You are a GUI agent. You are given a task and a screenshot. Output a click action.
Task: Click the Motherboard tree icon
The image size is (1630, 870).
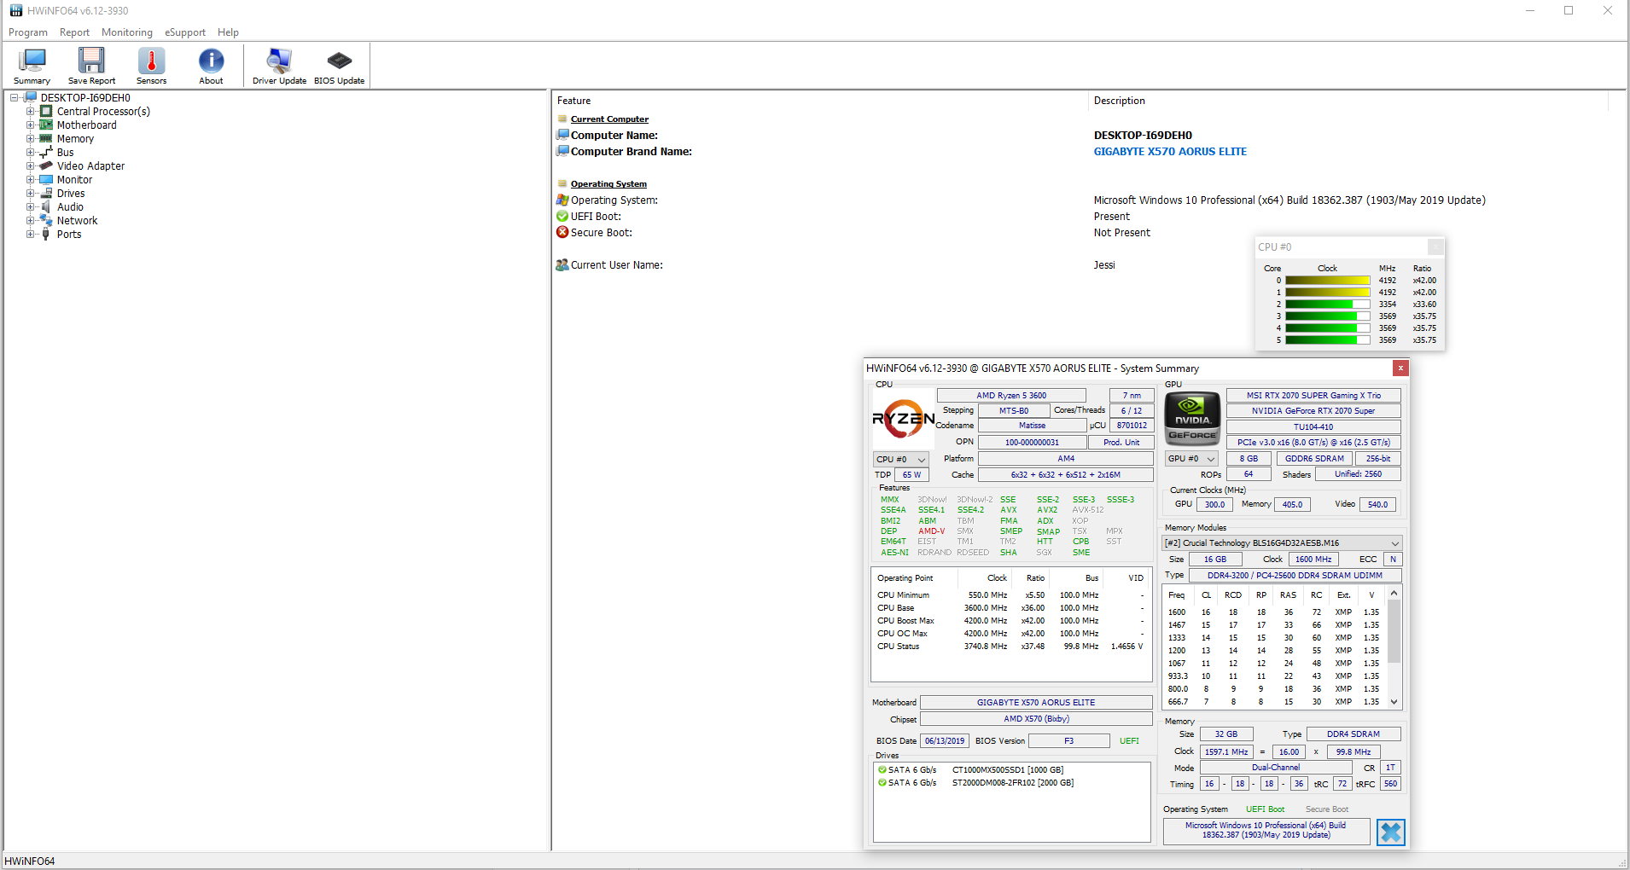coord(46,125)
